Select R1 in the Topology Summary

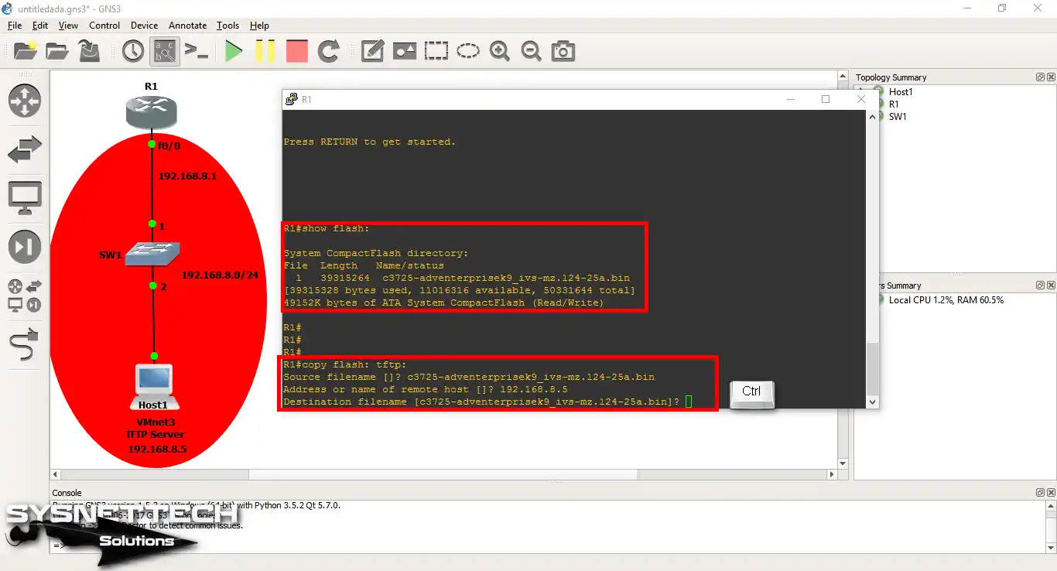(x=894, y=104)
